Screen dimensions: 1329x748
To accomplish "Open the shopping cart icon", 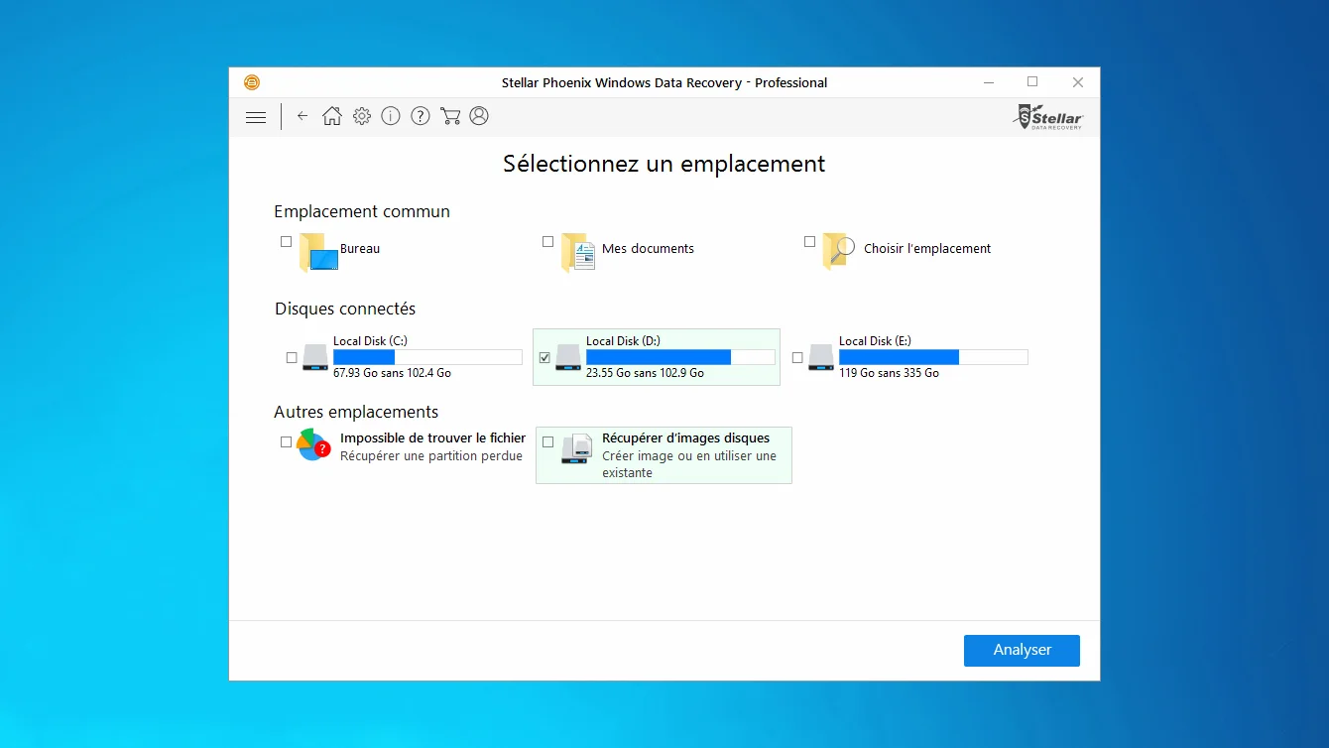I will point(450,116).
